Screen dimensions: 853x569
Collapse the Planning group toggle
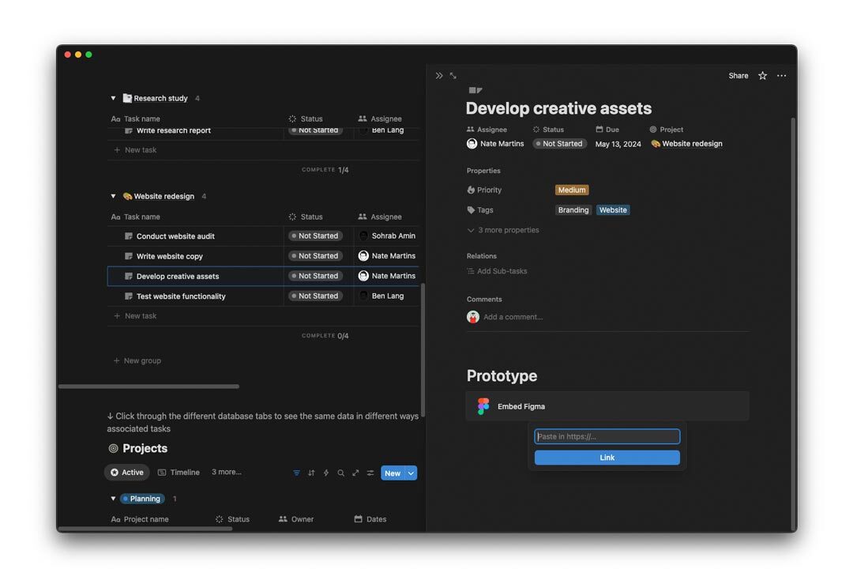[x=113, y=499]
